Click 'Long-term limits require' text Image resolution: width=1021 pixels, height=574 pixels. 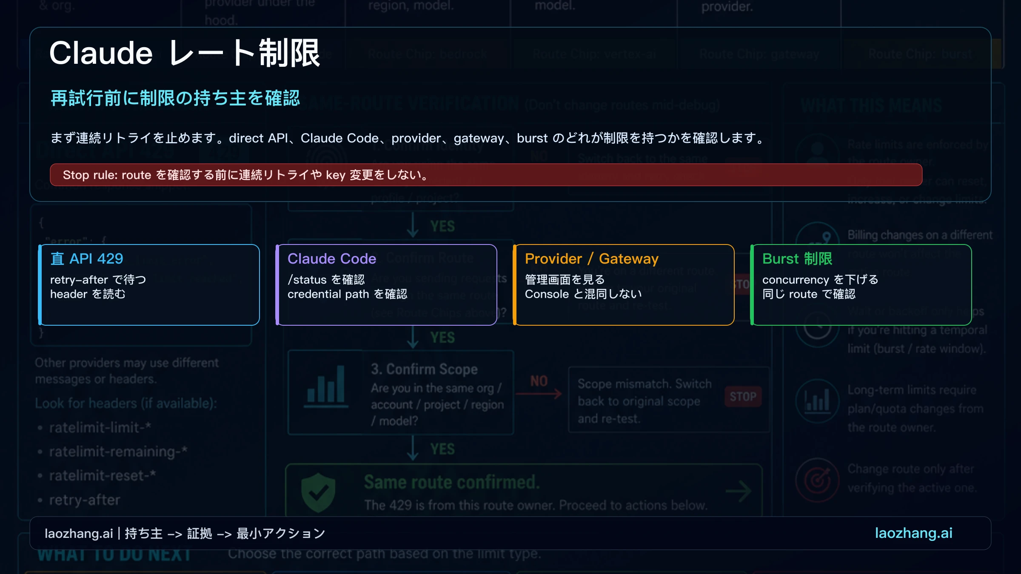tap(912, 390)
